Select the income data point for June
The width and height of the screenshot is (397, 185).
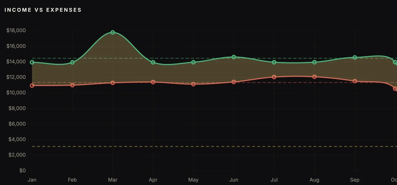[234, 57]
